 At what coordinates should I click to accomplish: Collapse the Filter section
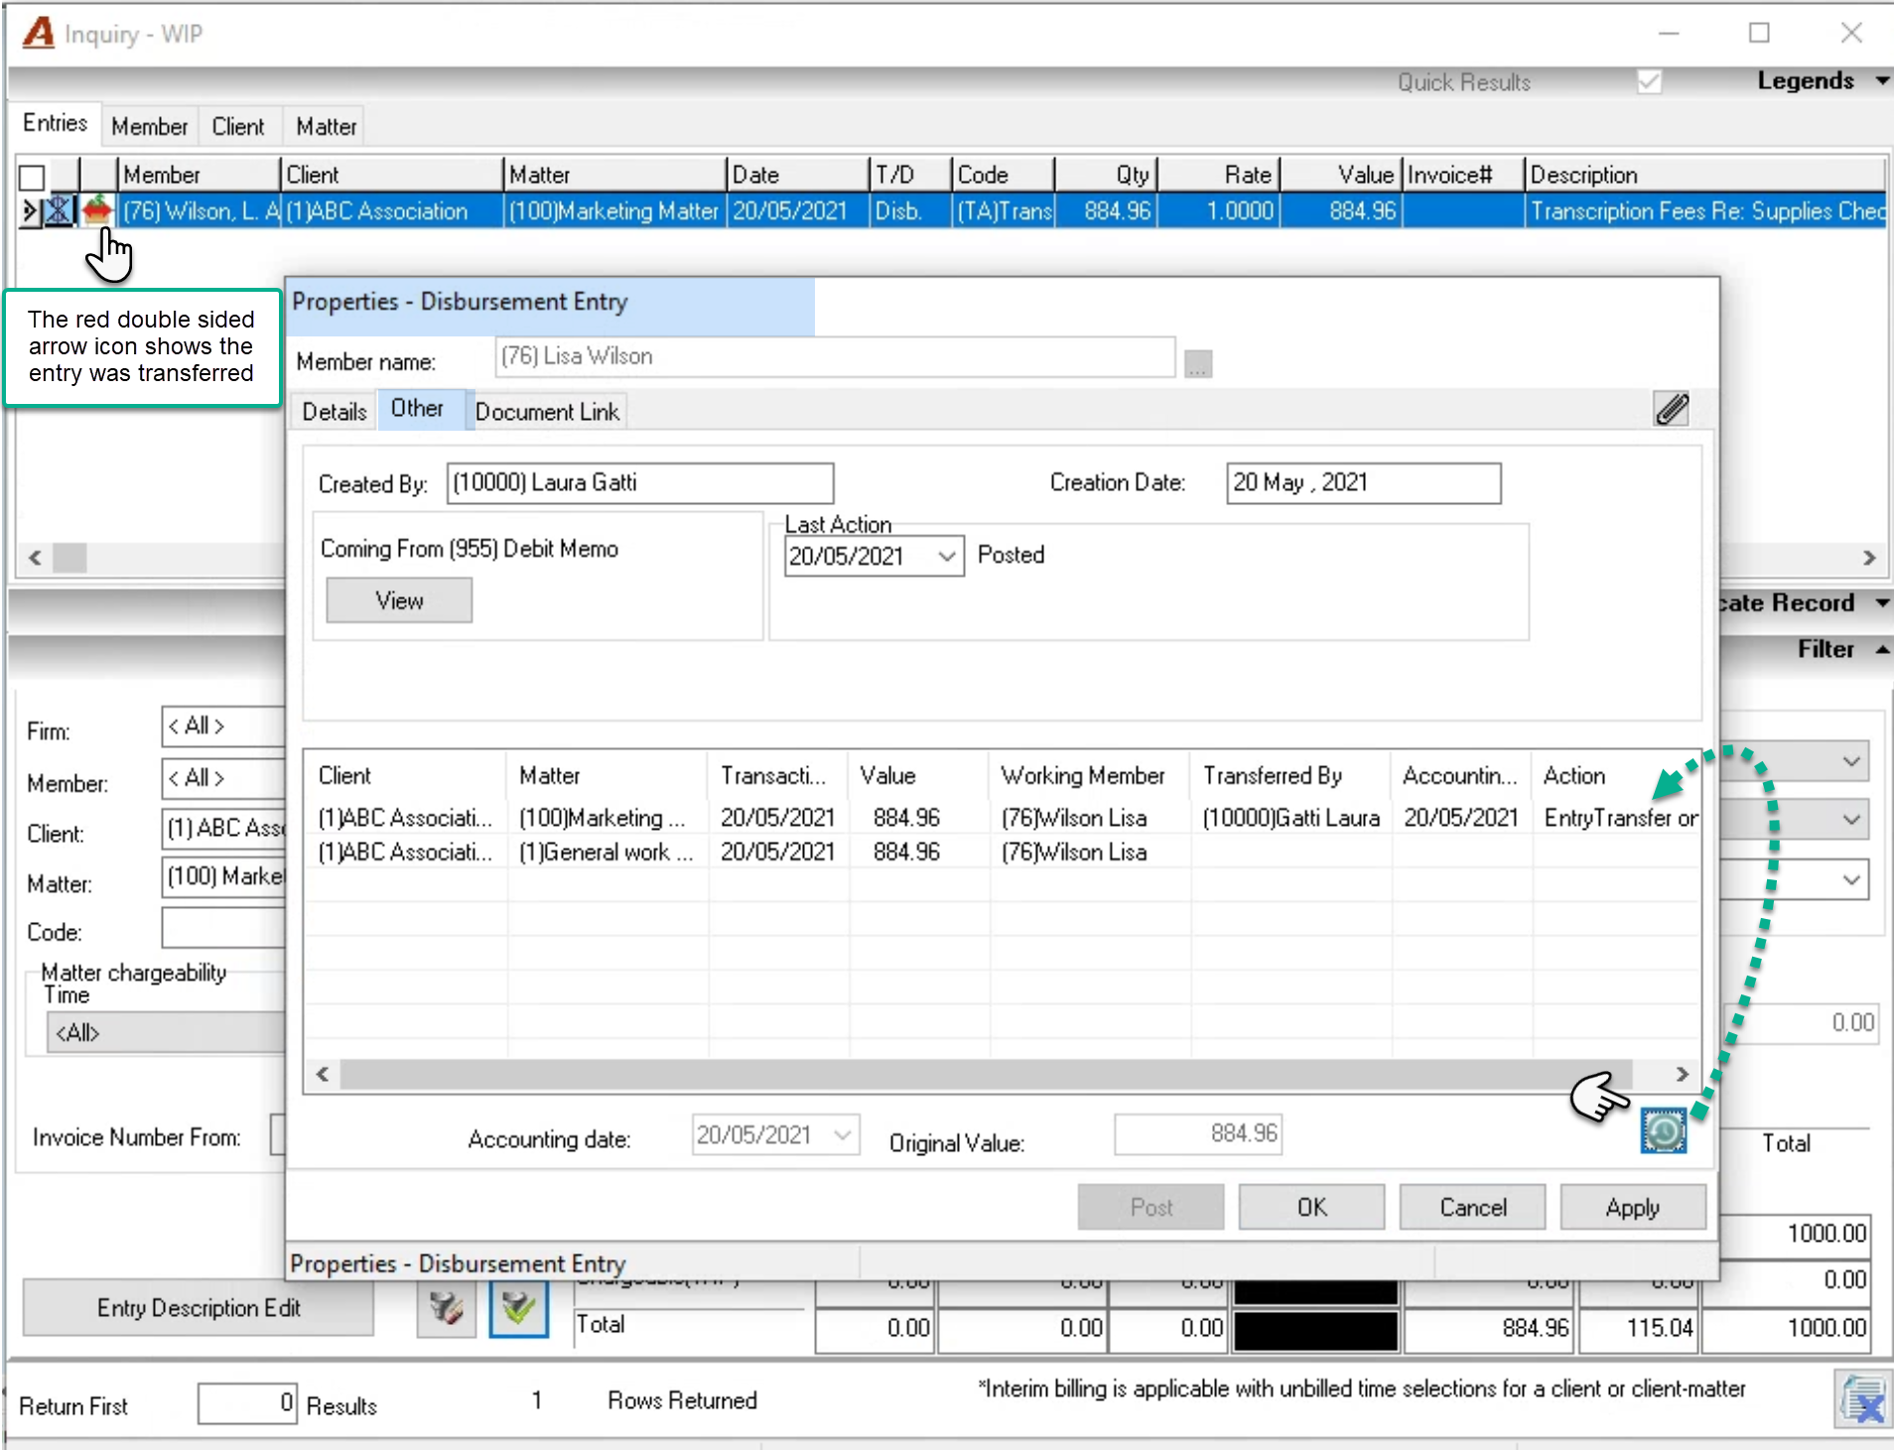1882,649
